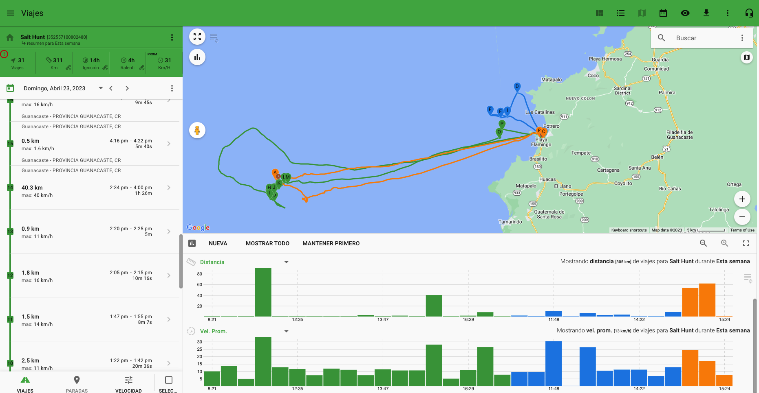Open the hamburger navigation menu
This screenshot has height=393, width=759.
pyautogui.click(x=11, y=13)
